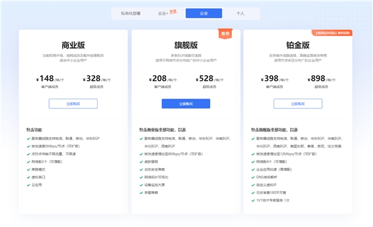This screenshot has width=373, height=227.
Task: Click 企业应用加速 feature text
Action: (274, 169)
